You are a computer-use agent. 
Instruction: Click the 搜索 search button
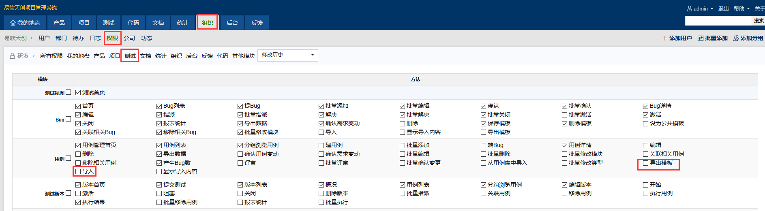pos(759,20)
